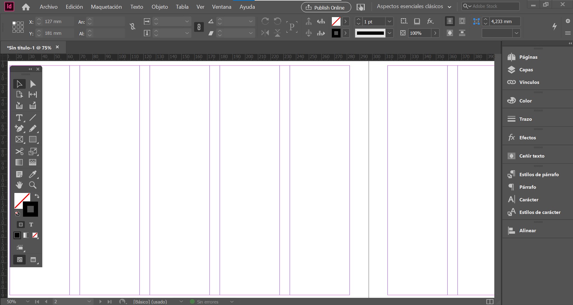Pick the Eyedropper tool
This screenshot has height=305, width=573.
[33, 174]
